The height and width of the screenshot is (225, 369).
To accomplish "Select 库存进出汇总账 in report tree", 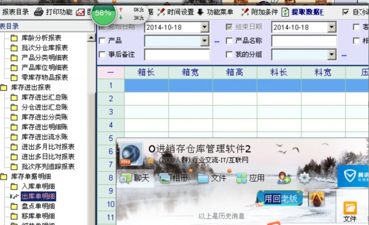I will [44, 98].
